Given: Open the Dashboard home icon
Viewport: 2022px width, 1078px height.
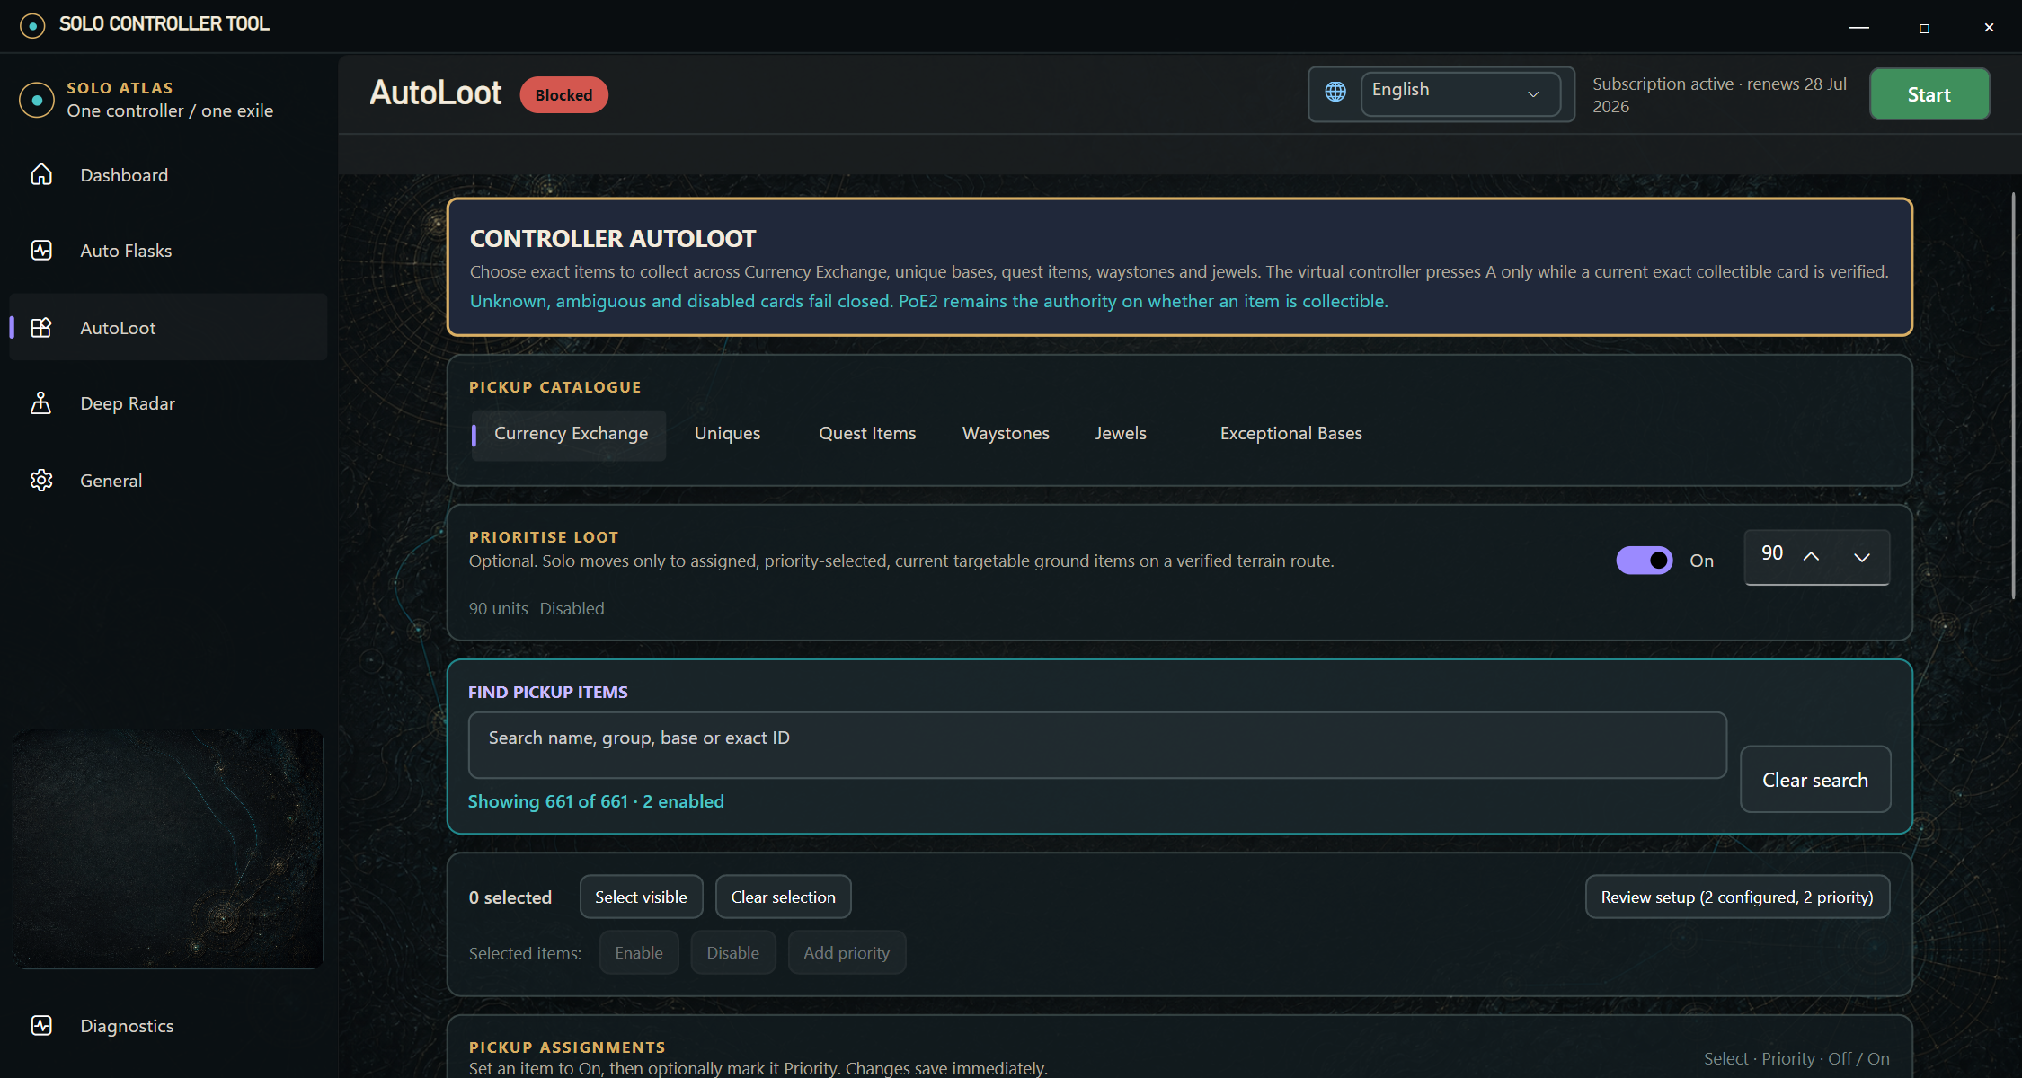Looking at the screenshot, I should pos(41,174).
